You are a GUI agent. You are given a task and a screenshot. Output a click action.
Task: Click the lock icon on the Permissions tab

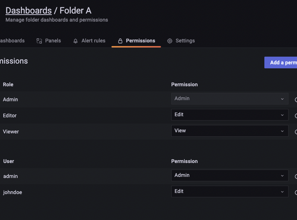pos(120,41)
